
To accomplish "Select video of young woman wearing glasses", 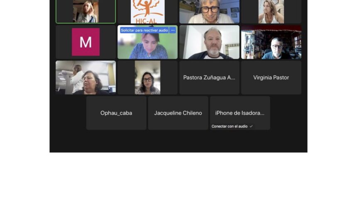I will tap(147, 77).
